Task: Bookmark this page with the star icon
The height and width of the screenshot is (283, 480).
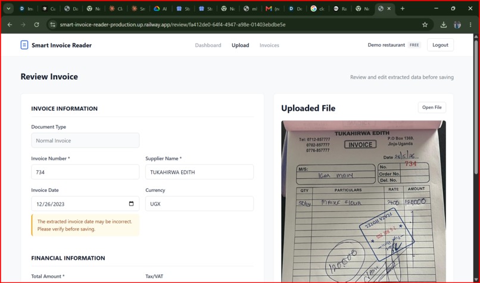Action: (x=425, y=25)
